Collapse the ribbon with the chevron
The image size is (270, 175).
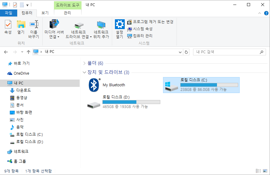pos(260,13)
